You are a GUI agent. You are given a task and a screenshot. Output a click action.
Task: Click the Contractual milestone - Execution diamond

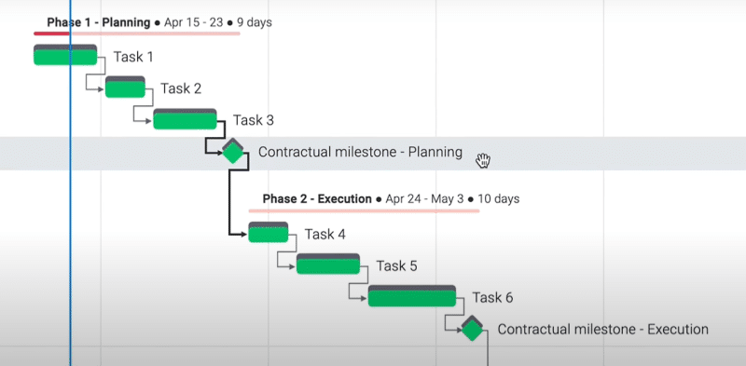click(472, 329)
